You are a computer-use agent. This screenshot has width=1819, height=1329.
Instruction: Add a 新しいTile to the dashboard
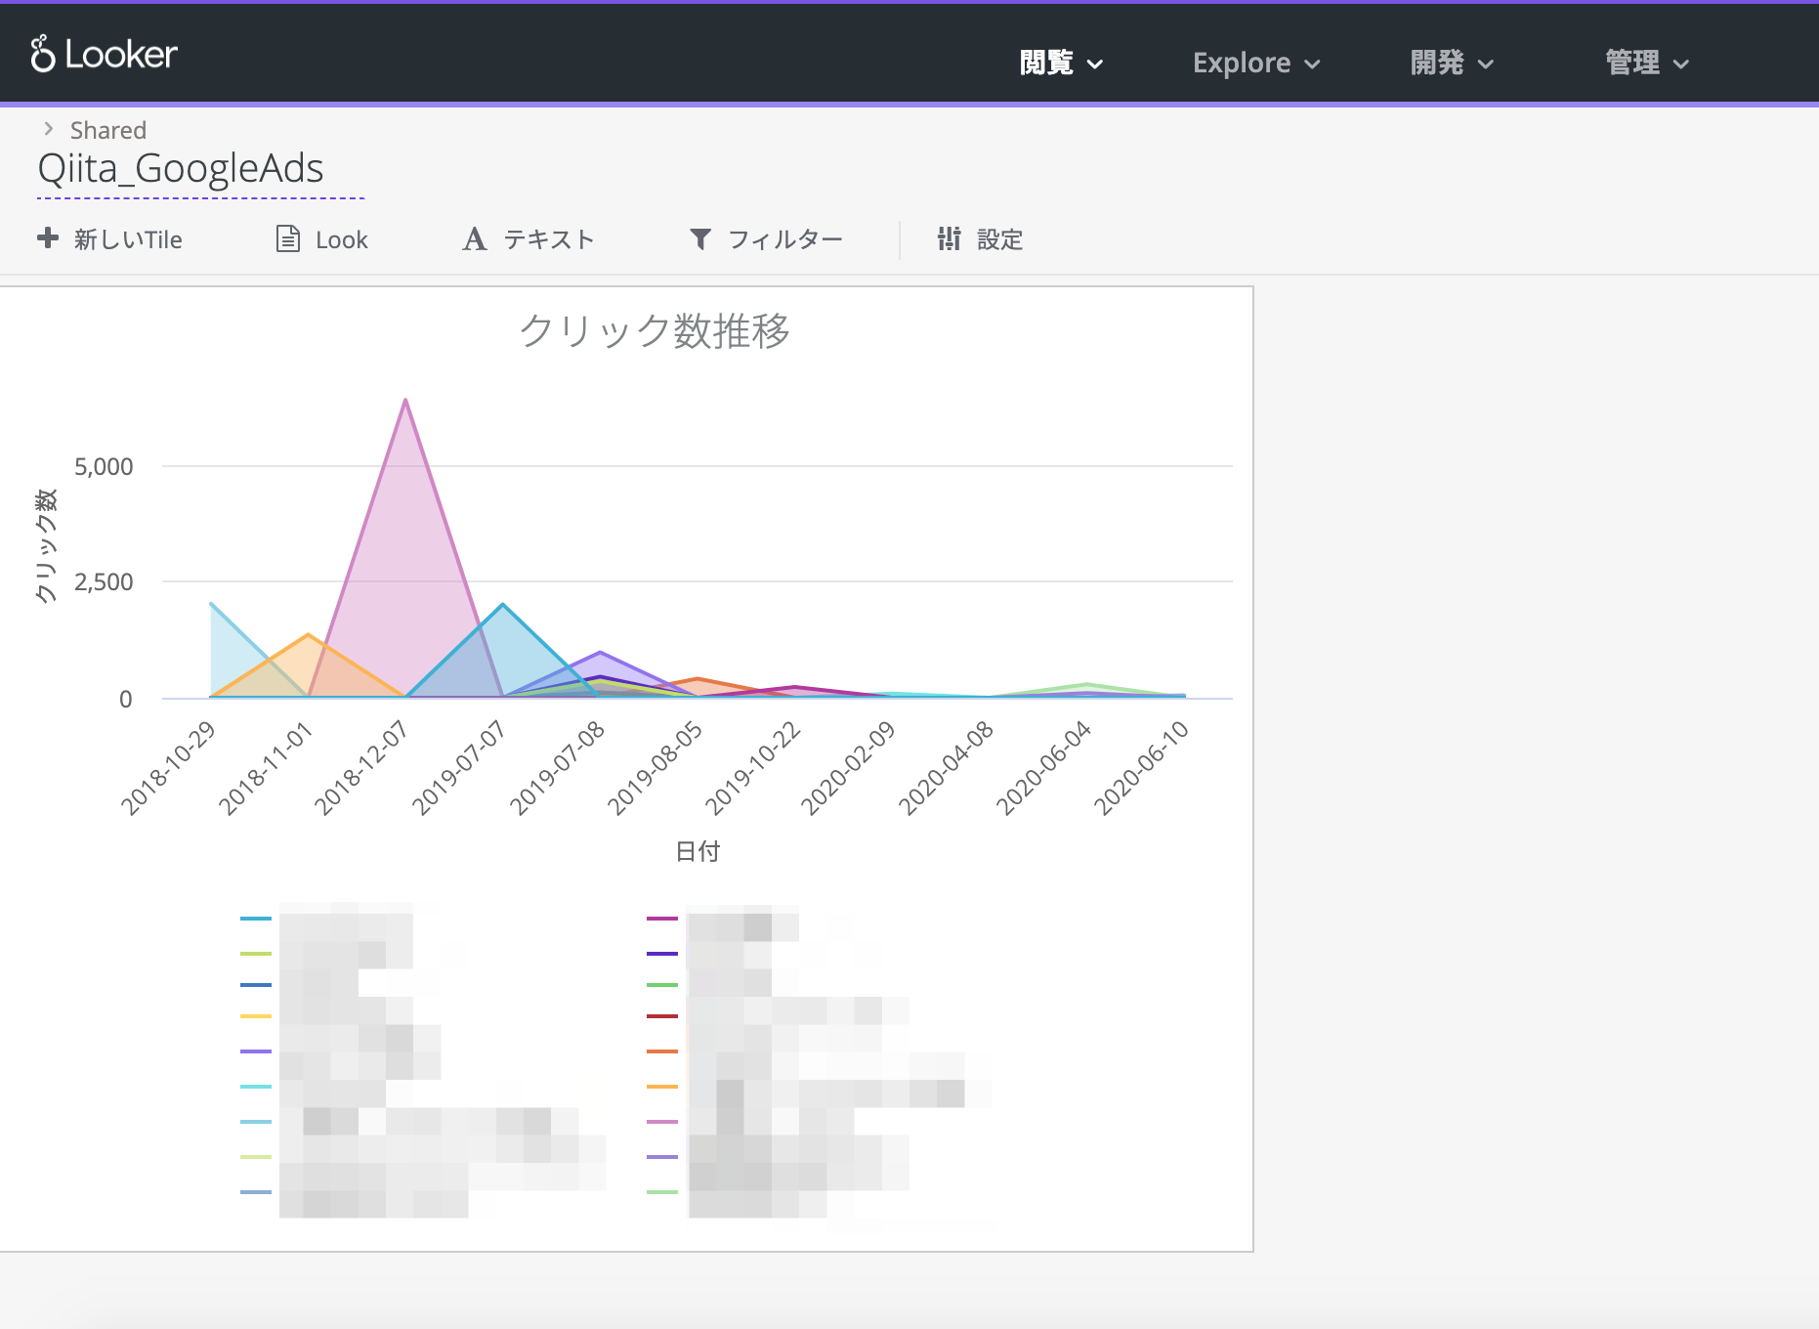point(109,238)
